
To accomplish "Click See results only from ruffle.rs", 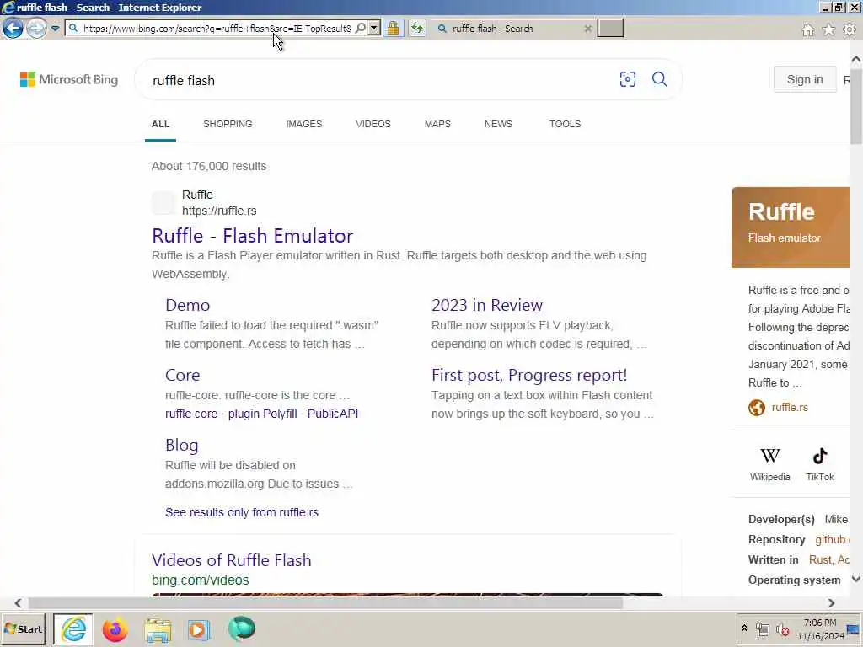I will tap(242, 512).
